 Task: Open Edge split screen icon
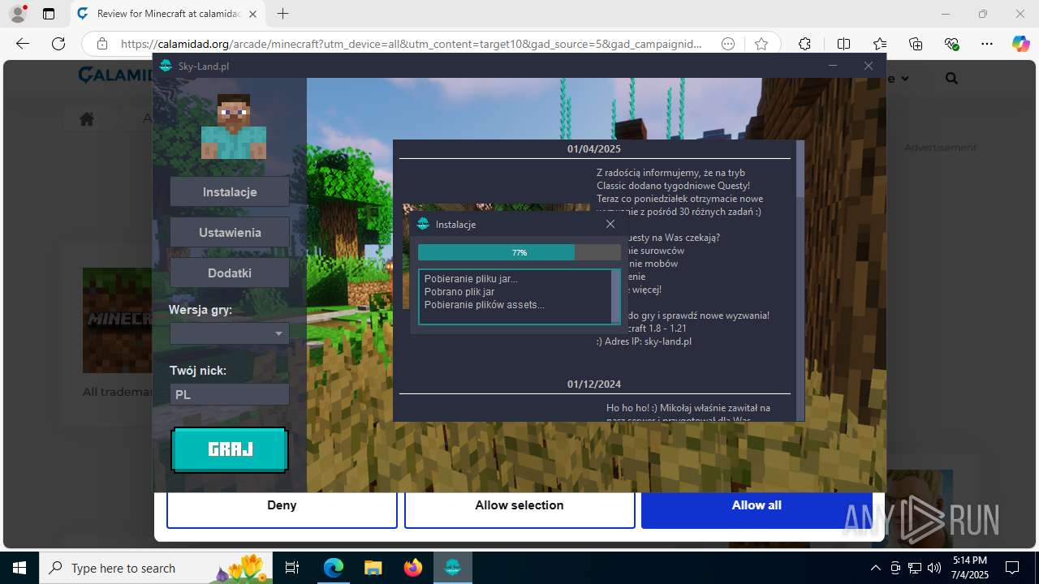(x=843, y=44)
